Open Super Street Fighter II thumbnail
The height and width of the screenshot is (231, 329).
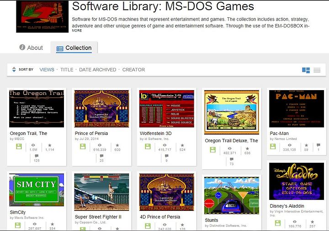(x=101, y=192)
